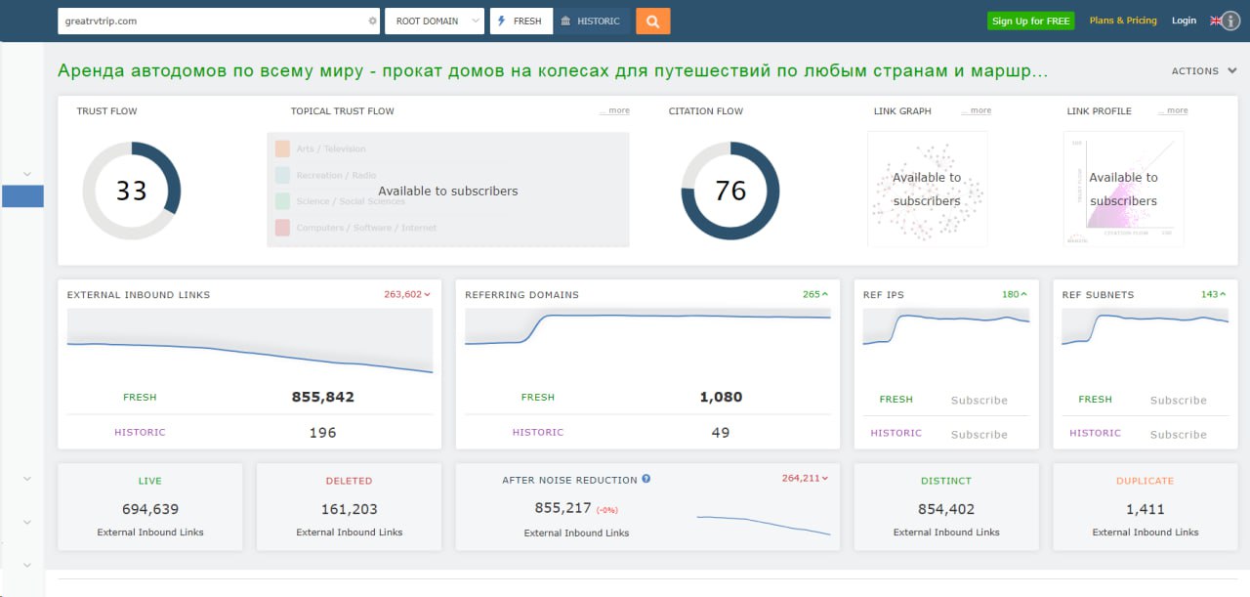The height and width of the screenshot is (597, 1250).
Task: Click the Trust Flow donut chart
Action: (x=131, y=191)
